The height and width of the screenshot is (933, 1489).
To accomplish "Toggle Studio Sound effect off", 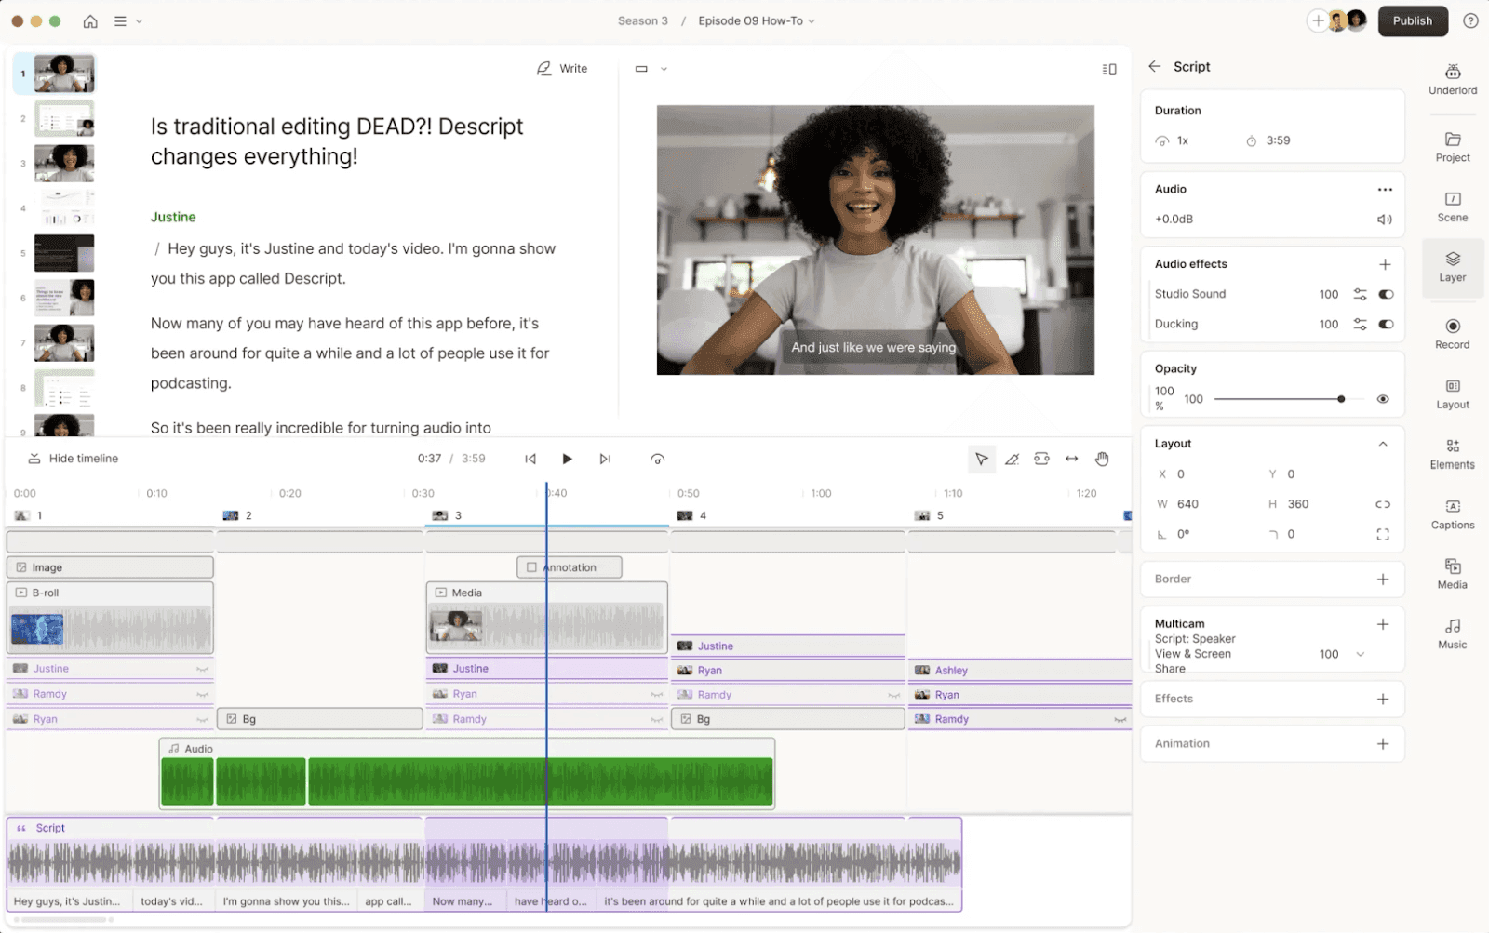I will pyautogui.click(x=1386, y=294).
